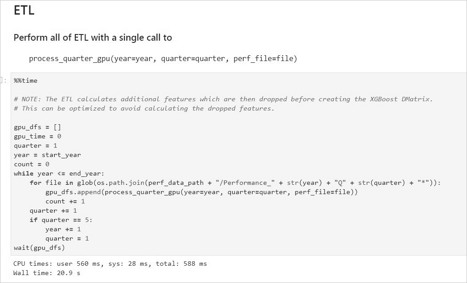The image size is (467, 283).
Task: Click the 'if quarter == 5:' line
Action: click(61, 220)
